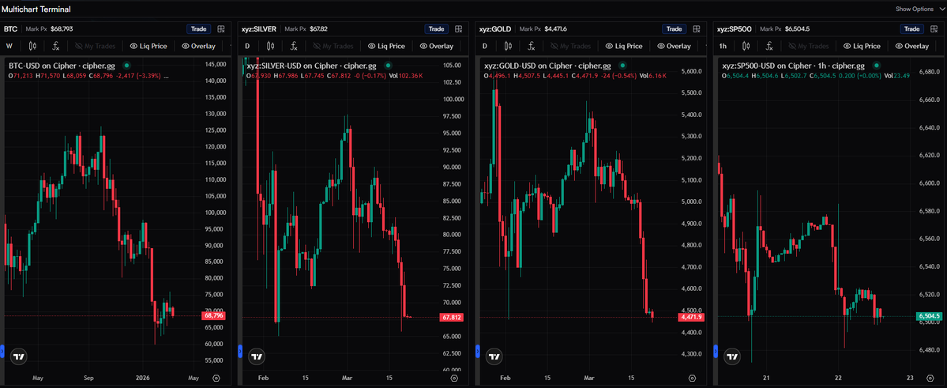Click green status dot on xyz:SILVER-USD legend
The width and height of the screenshot is (947, 388).
tap(388, 66)
